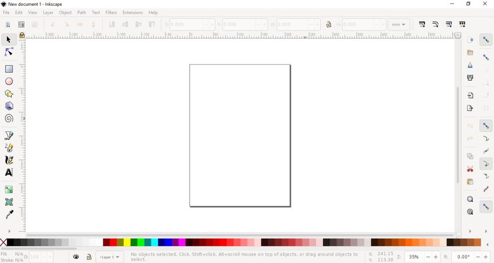Open the Edit menu
Screen dimensions: 494x263
19,12
